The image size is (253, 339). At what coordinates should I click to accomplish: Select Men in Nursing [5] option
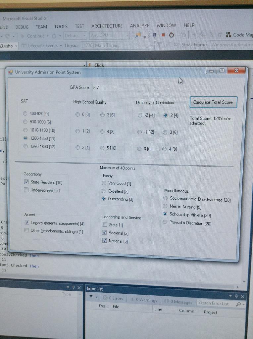tap(165, 206)
